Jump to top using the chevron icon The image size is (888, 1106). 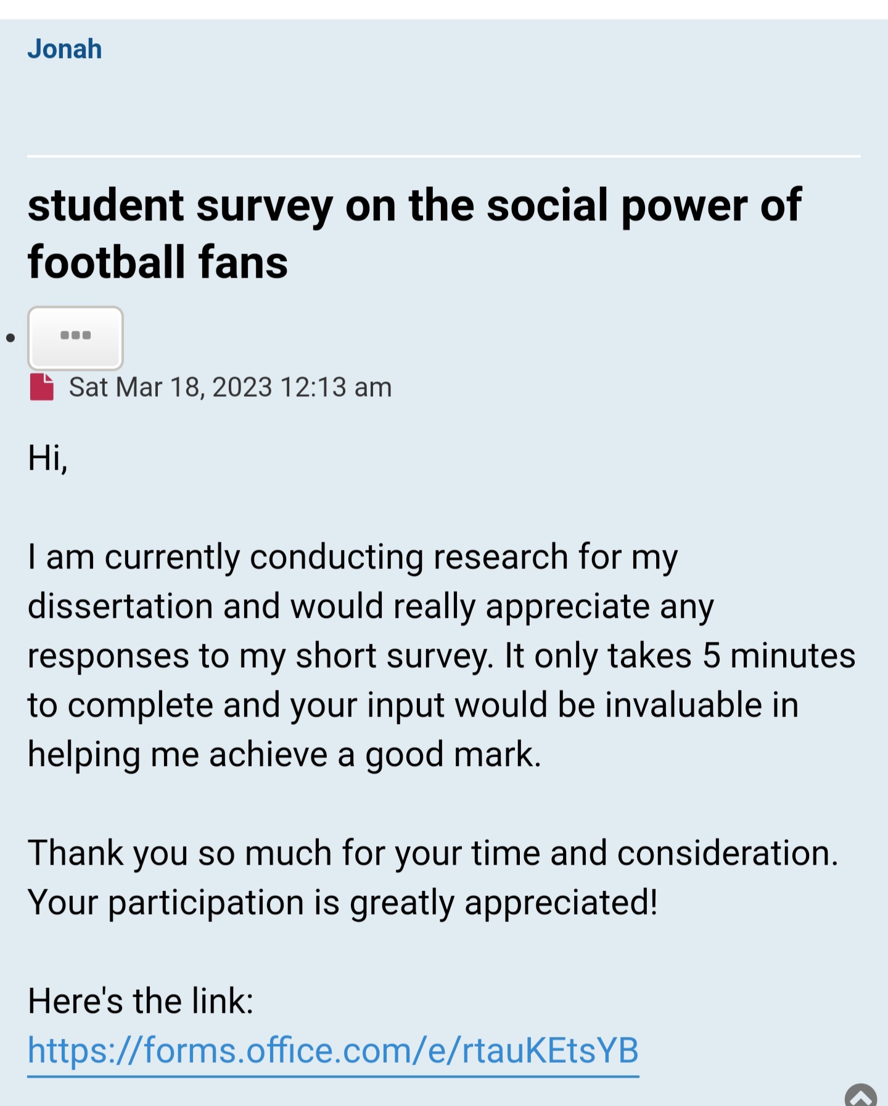pos(861,1095)
